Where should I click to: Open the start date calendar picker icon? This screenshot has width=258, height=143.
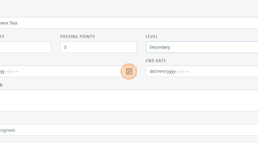point(129,71)
